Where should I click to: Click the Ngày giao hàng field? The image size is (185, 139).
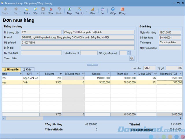coord(170,48)
